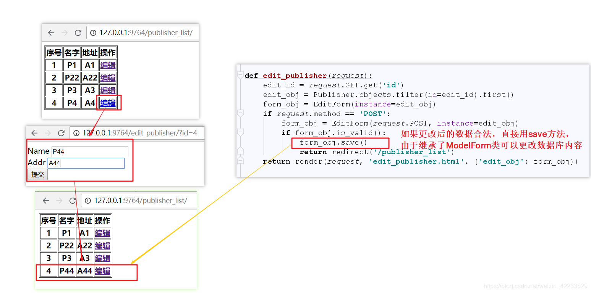Select 名字 header in table with P44
Viewport: 591px width, 293px height.
pyautogui.click(x=66, y=221)
